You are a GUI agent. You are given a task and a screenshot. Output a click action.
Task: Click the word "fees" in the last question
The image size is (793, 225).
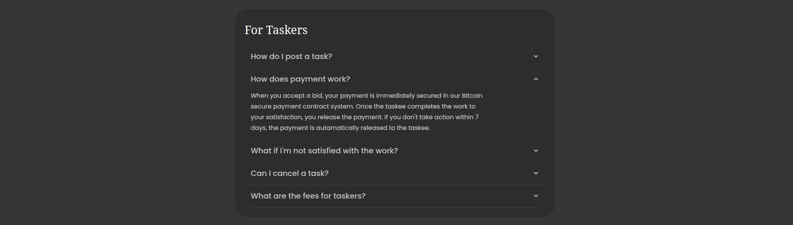[311, 196]
